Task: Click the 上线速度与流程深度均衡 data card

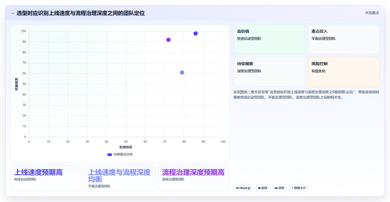Action: coord(120,178)
